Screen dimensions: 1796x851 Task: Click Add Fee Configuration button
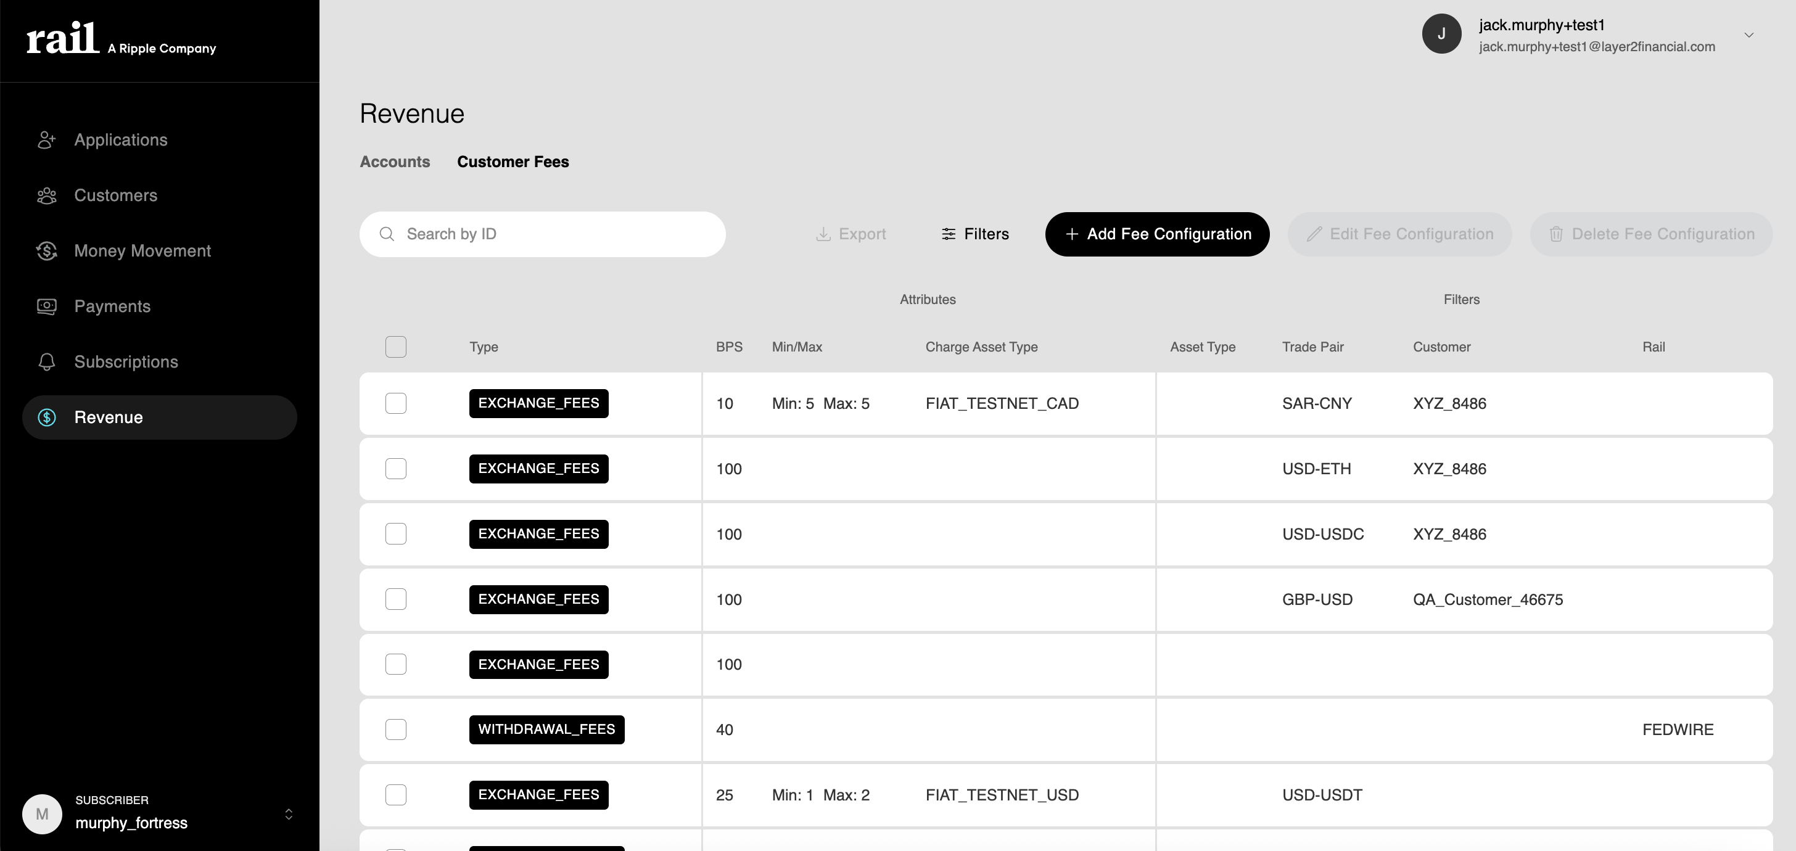[1156, 234]
